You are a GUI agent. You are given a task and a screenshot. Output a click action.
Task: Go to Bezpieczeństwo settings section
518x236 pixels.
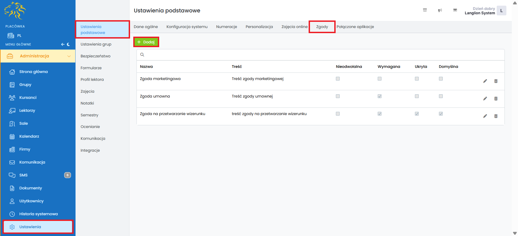[x=96, y=56]
